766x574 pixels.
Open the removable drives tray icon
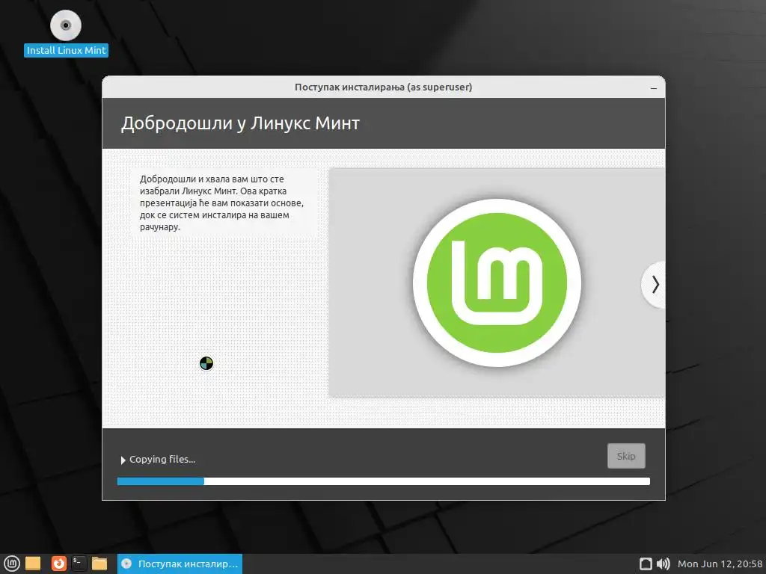646,564
